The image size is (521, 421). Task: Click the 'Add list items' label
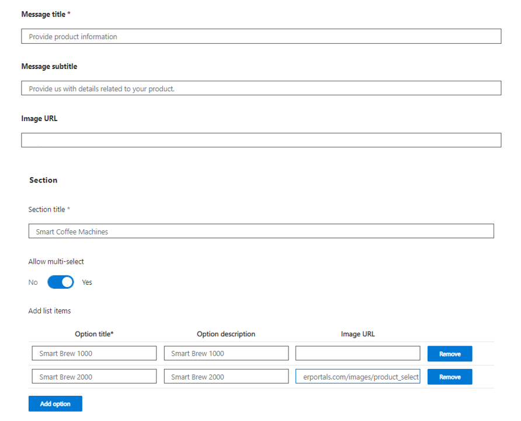[50, 310]
